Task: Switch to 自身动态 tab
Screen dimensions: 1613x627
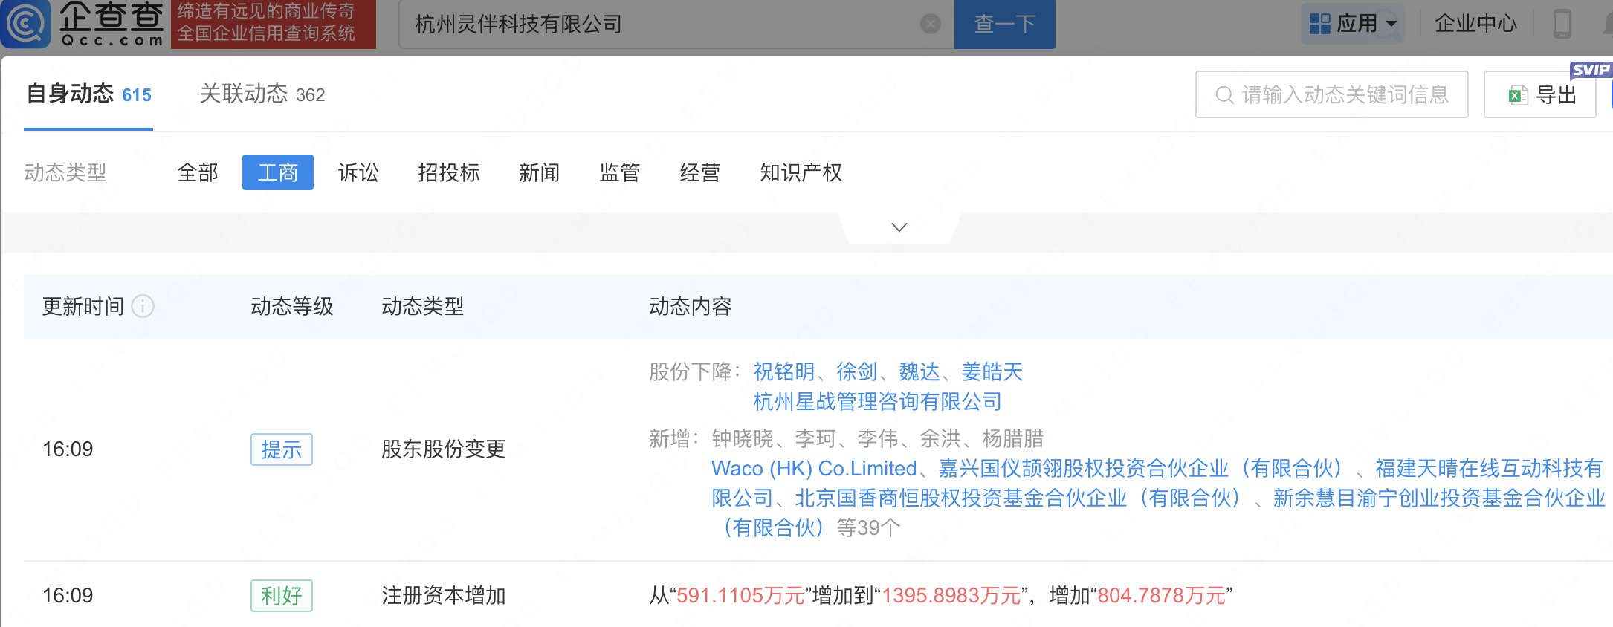Action: (x=88, y=94)
